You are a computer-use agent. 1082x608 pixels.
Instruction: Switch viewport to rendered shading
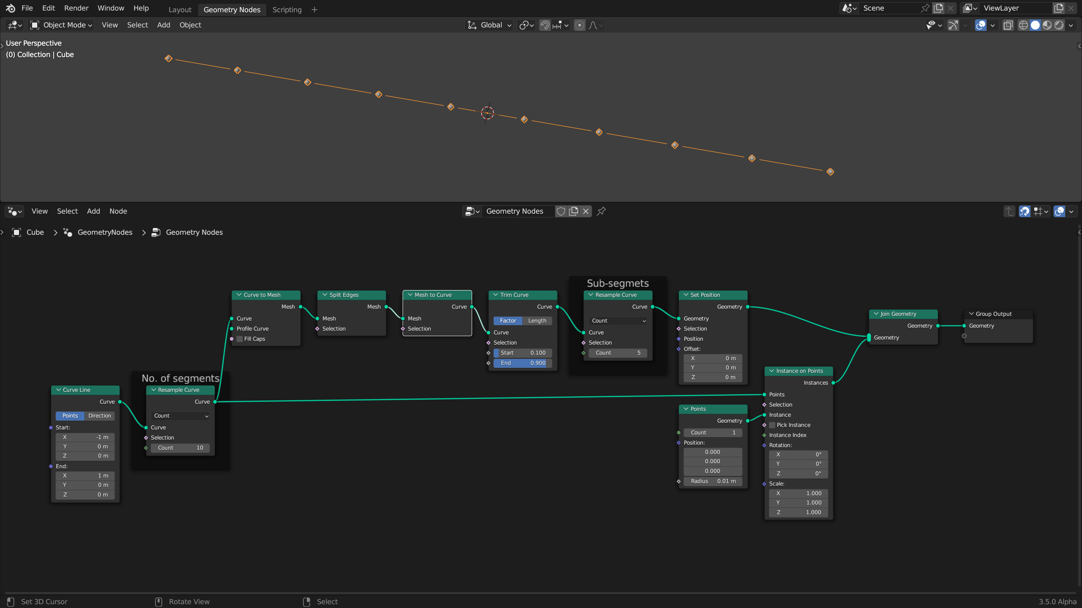(1059, 25)
